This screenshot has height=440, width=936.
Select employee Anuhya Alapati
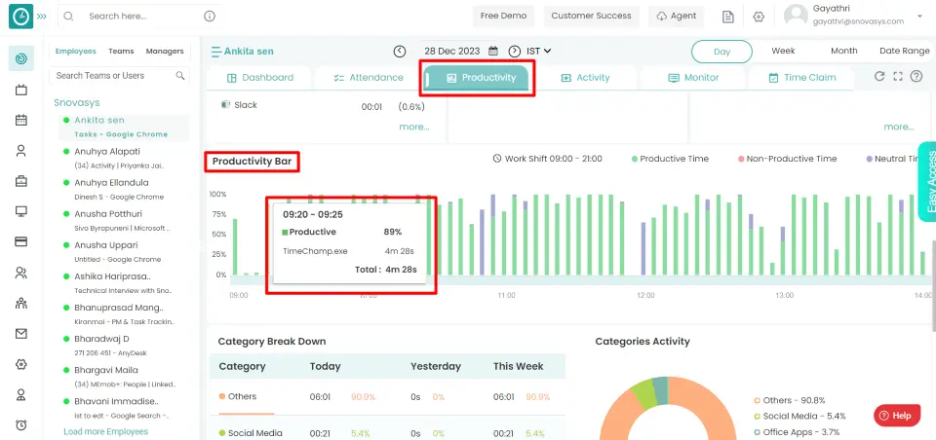click(x=124, y=158)
